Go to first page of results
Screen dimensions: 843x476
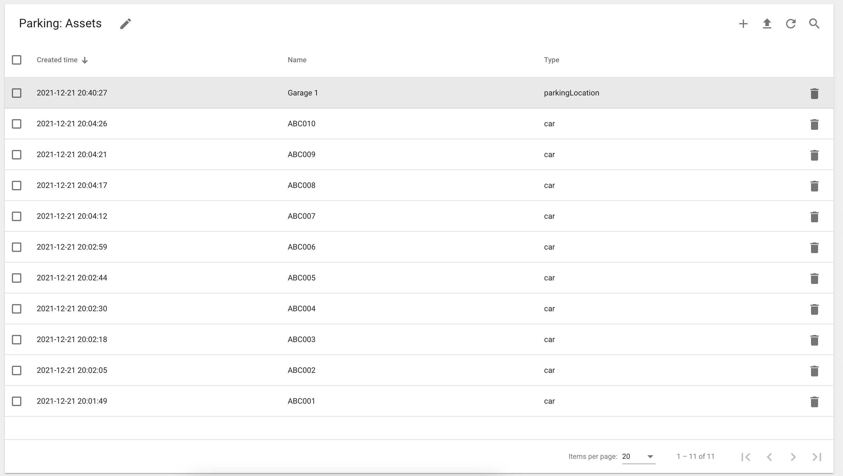click(746, 457)
